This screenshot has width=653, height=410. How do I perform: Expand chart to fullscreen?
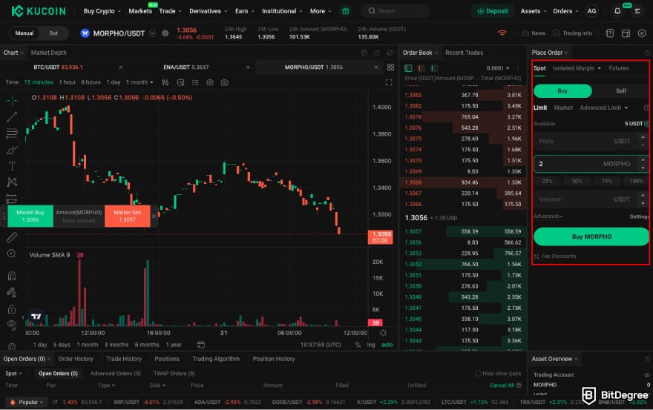[x=389, y=82]
